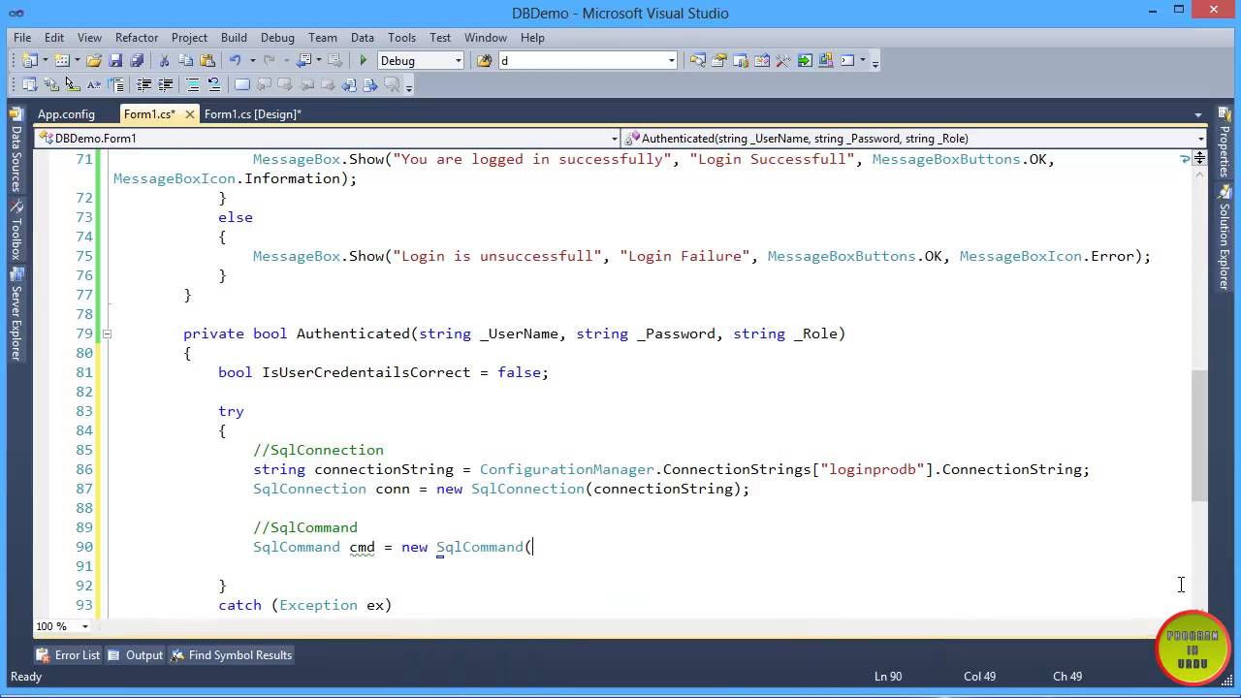The width and height of the screenshot is (1241, 698).
Task: Click the Cut scissors icon
Action: (164, 60)
